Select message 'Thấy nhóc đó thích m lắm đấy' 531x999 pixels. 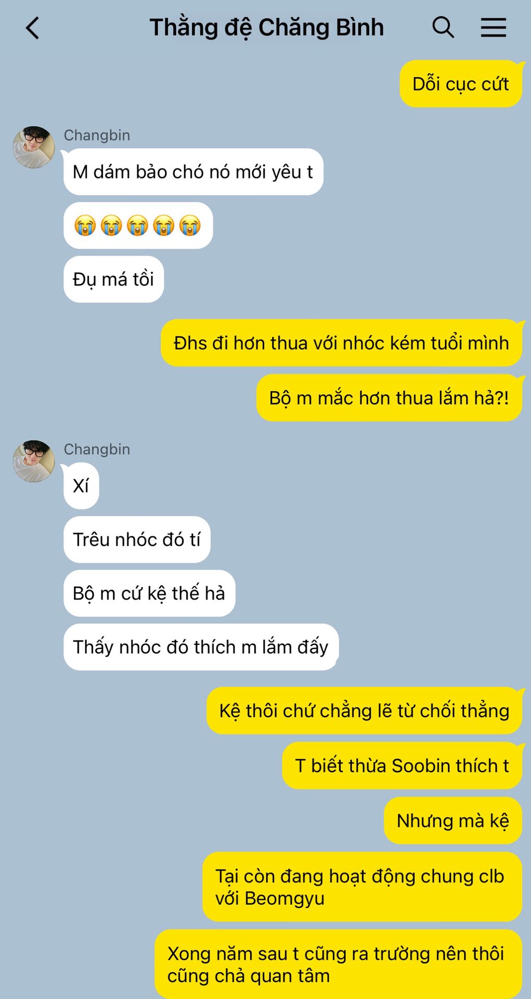pos(201,647)
